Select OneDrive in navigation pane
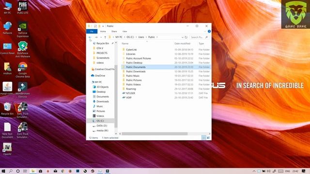The image size is (310, 174). click(x=100, y=75)
